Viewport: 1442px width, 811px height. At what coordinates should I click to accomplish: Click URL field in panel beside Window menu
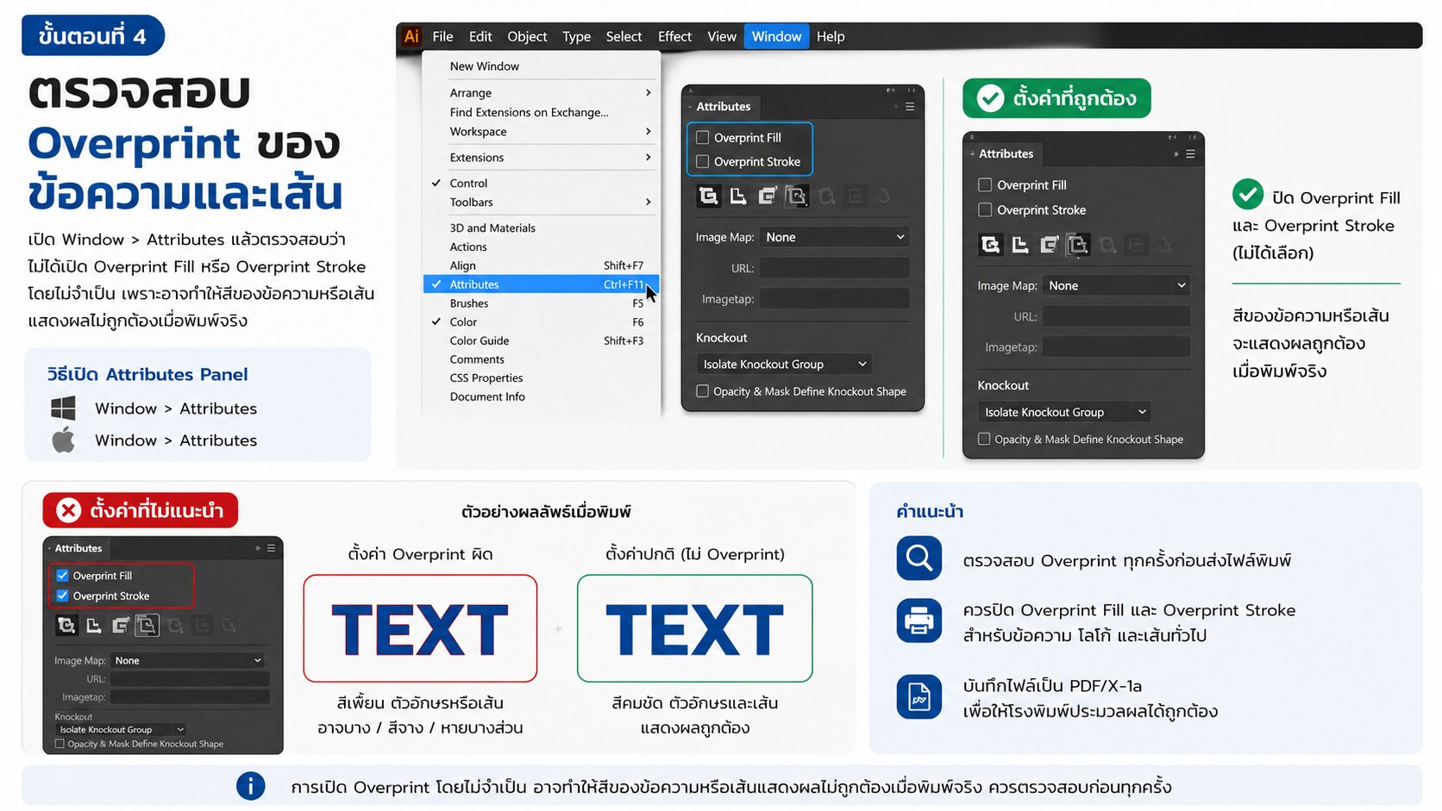834,268
